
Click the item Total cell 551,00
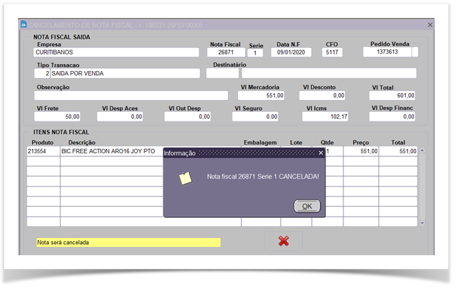(398, 151)
